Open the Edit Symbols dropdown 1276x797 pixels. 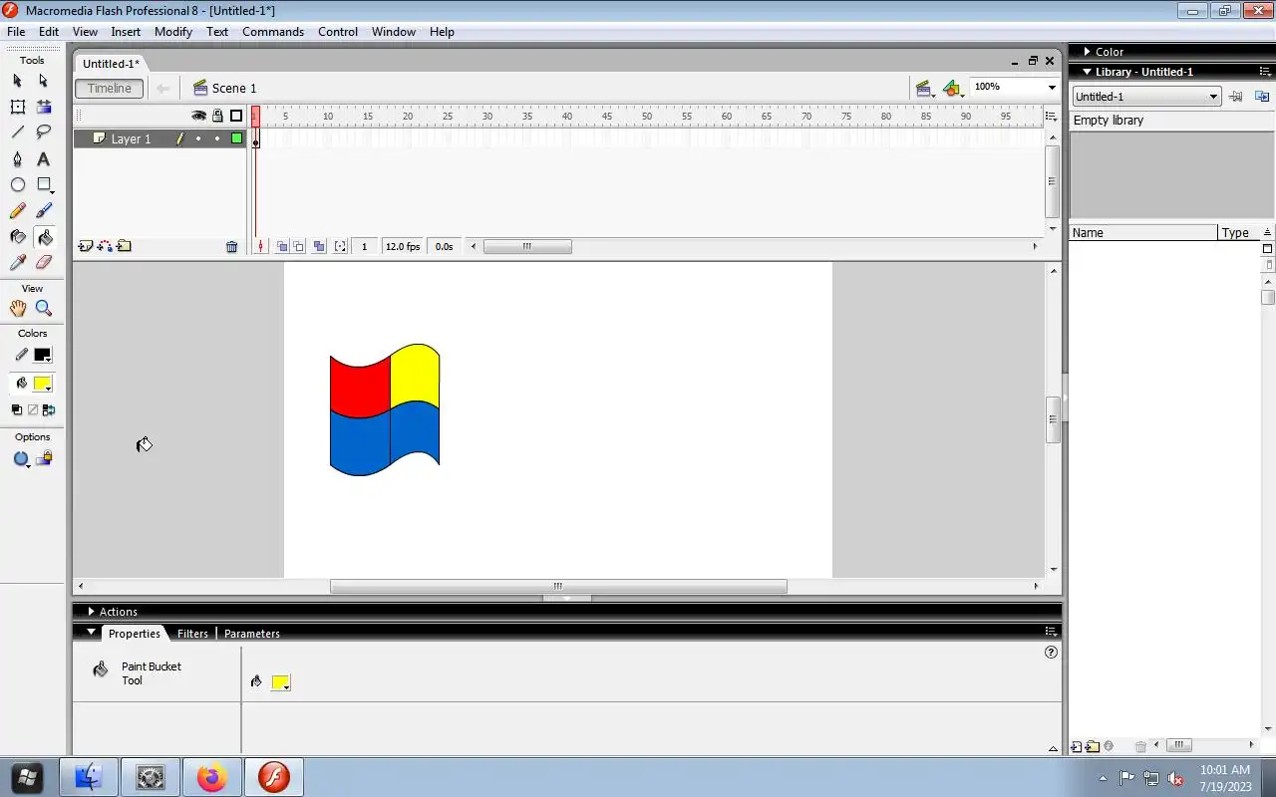pos(953,89)
